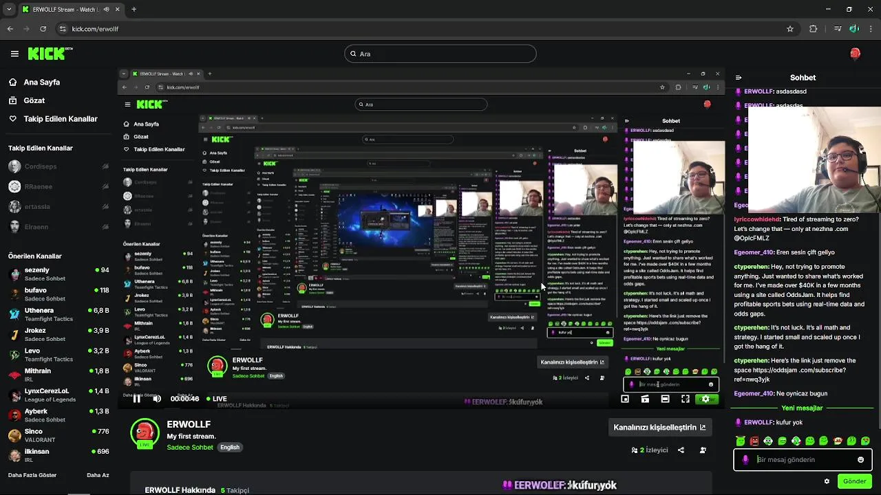The image size is (881, 495).
Task: Insert the angry red emote
Action: click(754, 441)
